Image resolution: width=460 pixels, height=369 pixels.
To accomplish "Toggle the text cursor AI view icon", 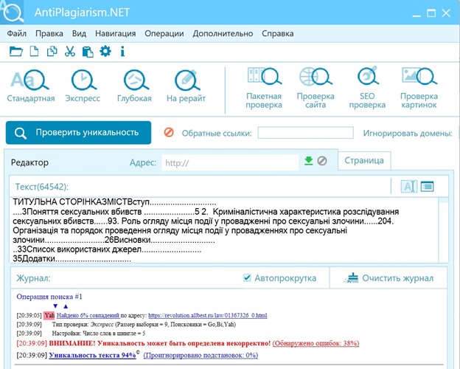I will 408,186.
